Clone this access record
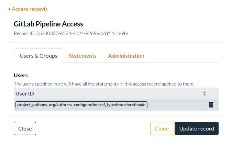 162,128
